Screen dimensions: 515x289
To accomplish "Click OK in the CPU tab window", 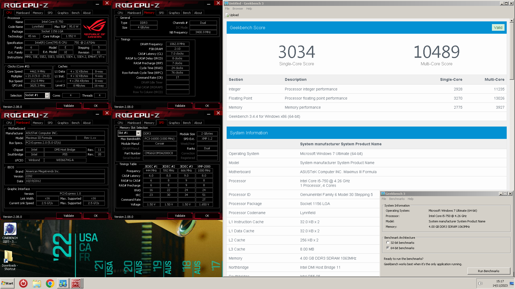I will tap(96, 106).
